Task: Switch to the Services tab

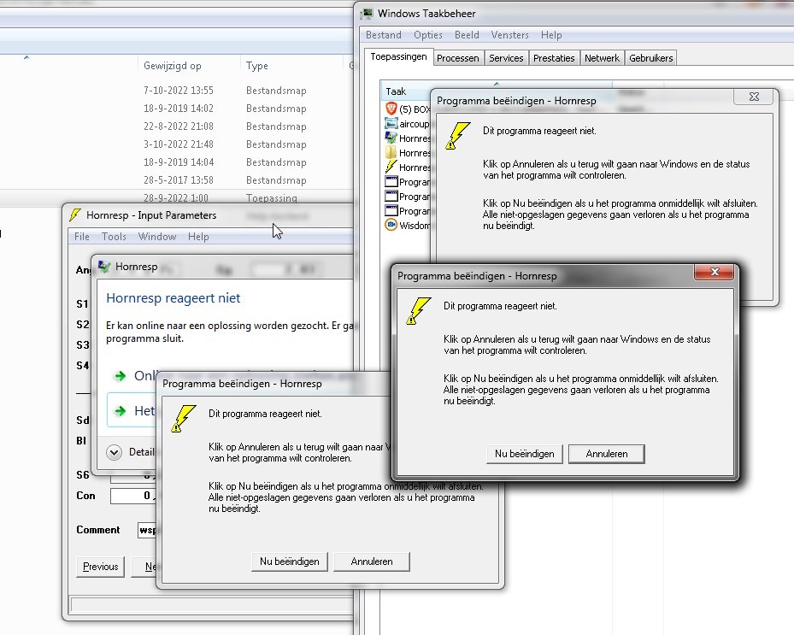Action: [x=506, y=58]
